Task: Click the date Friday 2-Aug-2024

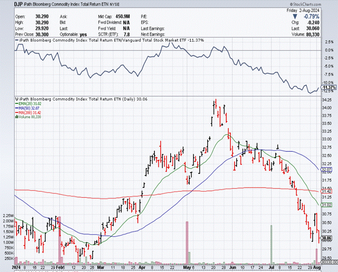Action: pos(303,10)
